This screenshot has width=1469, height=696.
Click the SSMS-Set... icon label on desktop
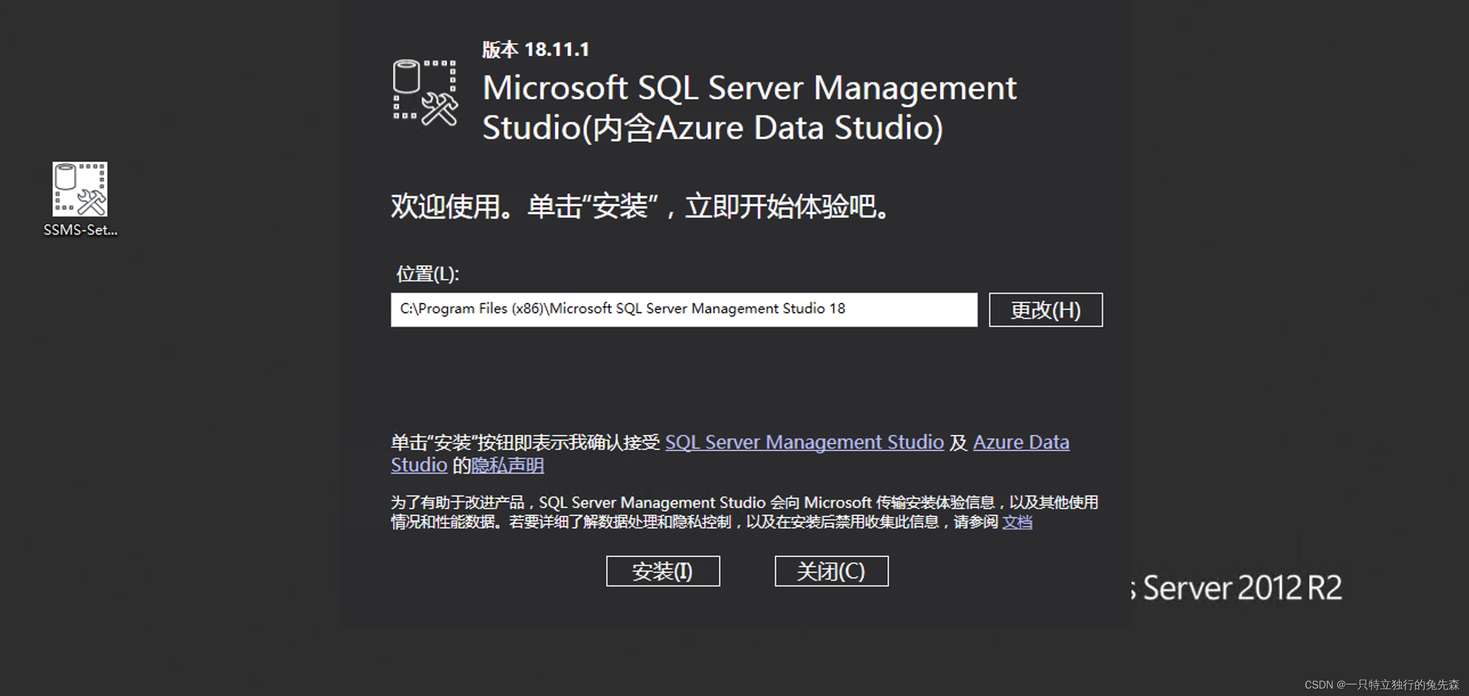pos(80,230)
